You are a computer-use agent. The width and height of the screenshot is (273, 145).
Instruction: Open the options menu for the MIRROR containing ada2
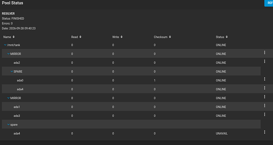[x=264, y=52]
